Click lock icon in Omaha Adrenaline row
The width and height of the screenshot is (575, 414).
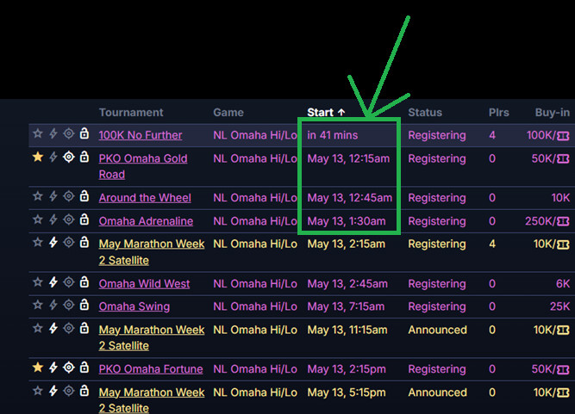[x=84, y=219]
